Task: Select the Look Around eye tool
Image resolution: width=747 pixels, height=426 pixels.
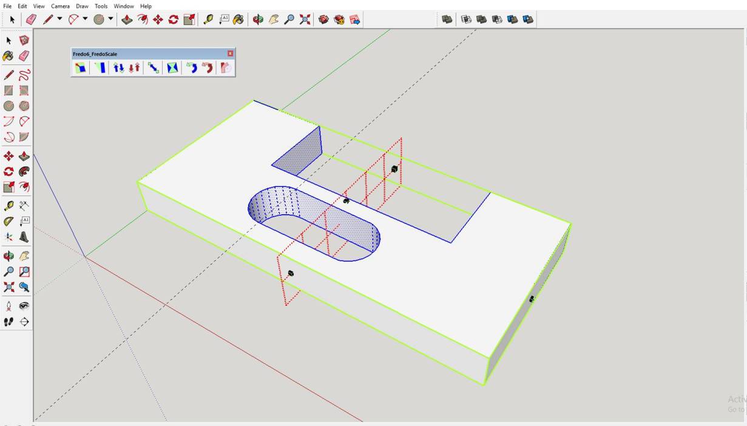Action: point(24,306)
